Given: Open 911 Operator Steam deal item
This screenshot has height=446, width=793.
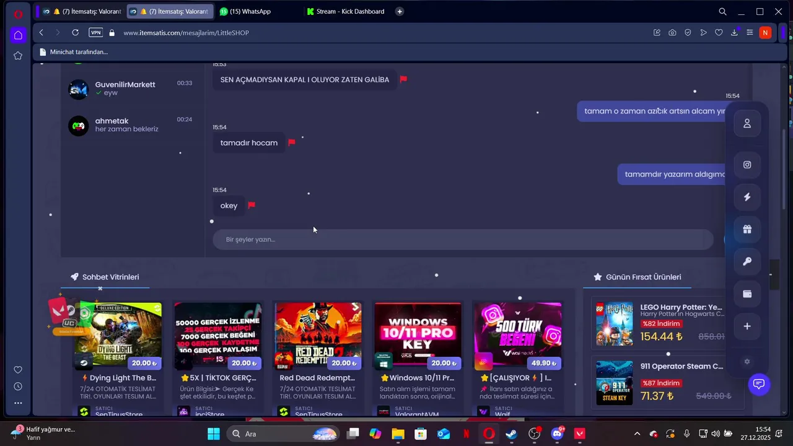Looking at the screenshot, I should point(668,382).
